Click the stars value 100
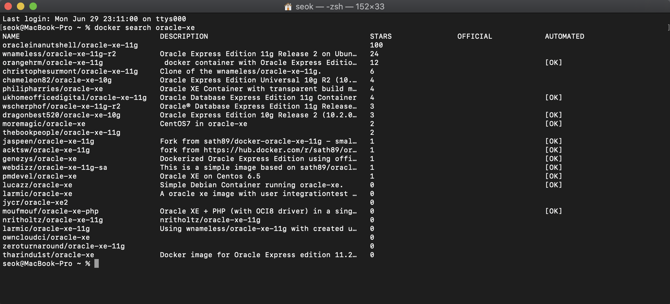The width and height of the screenshot is (670, 304). pyautogui.click(x=377, y=45)
